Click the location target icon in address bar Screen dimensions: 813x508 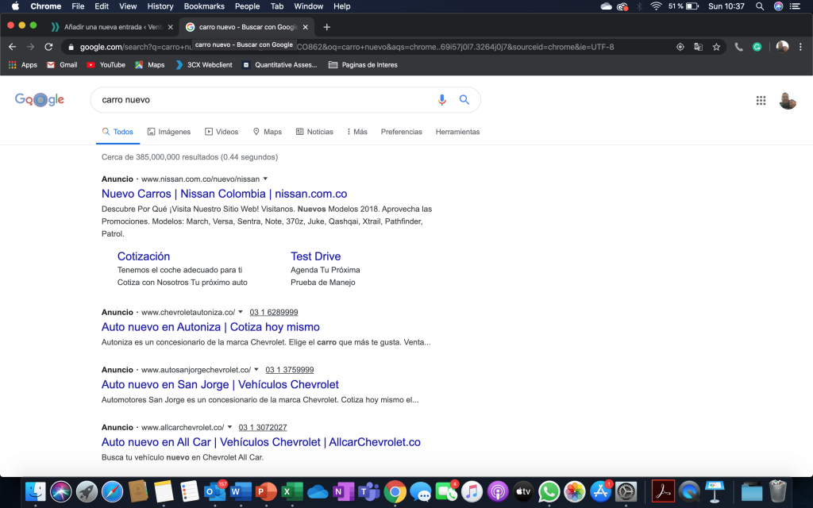[680, 47]
